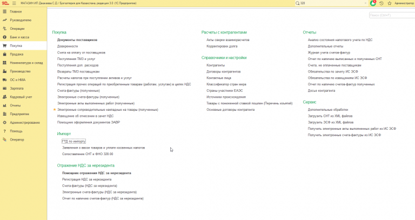Click the 1C logo icon
The image size is (415, 220).
[5, 3]
